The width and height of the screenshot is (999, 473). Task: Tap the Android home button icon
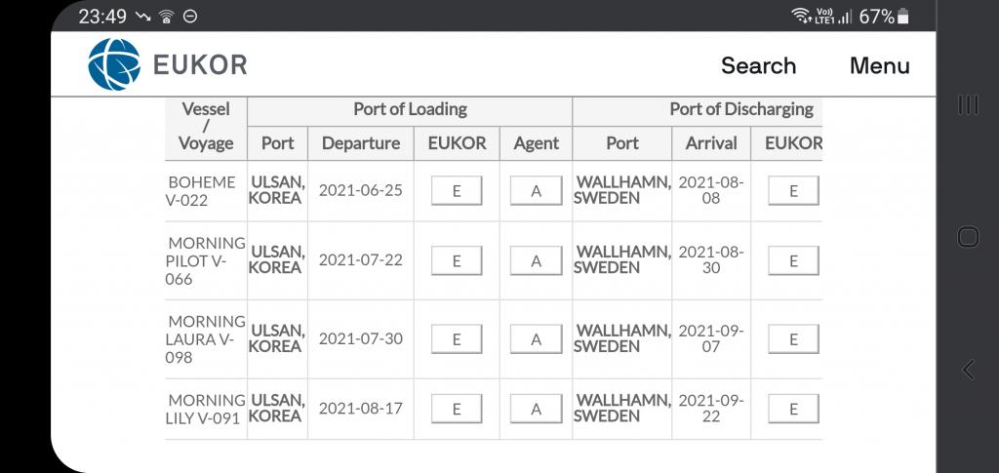coord(968,237)
